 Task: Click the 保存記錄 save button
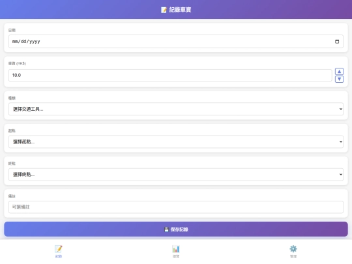point(176,229)
